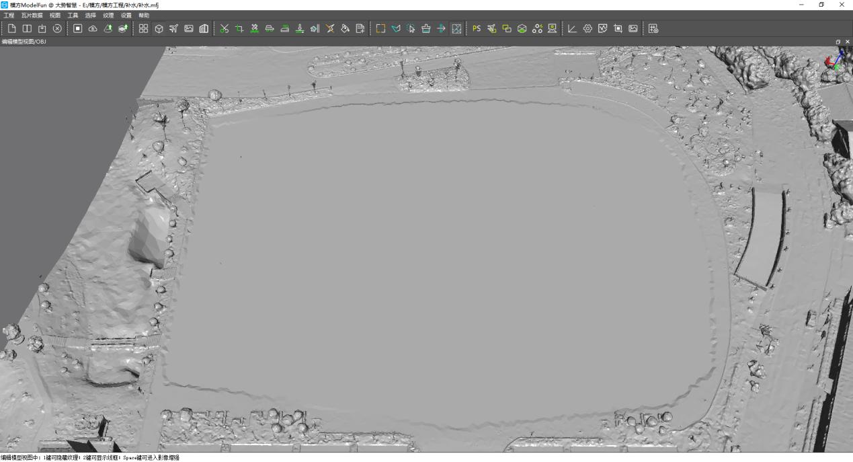This screenshot has height=462, width=853.
Task: Select the brush cleanup tool
Action: click(x=426, y=28)
